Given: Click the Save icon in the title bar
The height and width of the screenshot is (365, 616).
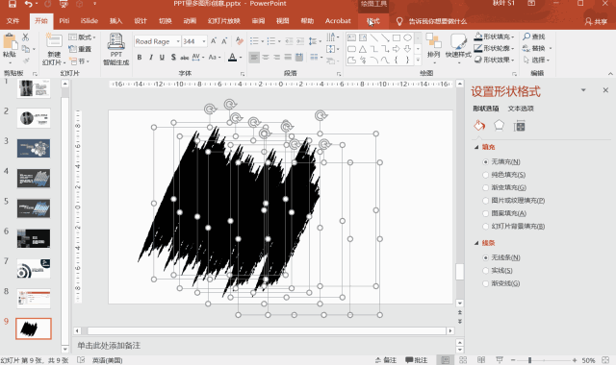Looking at the screenshot, I should [13, 4].
